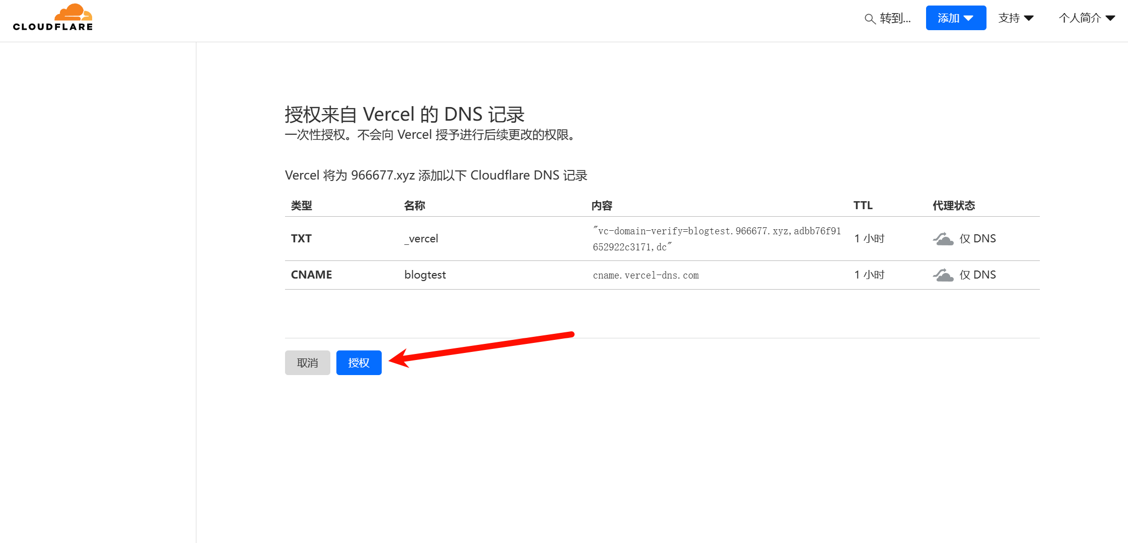The image size is (1128, 543).
Task: Click cname.vercel-dns.com content value
Action: [646, 276]
